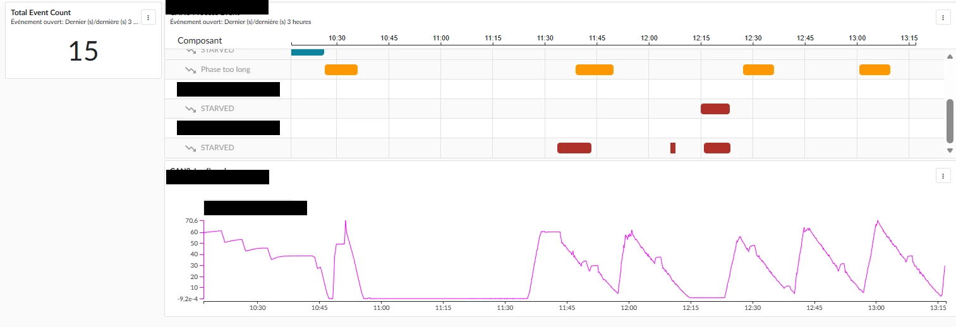This screenshot has width=956, height=327.
Task: Click the up arrow of the timeline scrollbar
Action: click(x=950, y=56)
